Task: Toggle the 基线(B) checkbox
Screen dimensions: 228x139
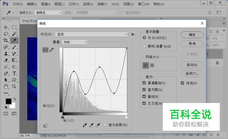Action: [144, 96]
